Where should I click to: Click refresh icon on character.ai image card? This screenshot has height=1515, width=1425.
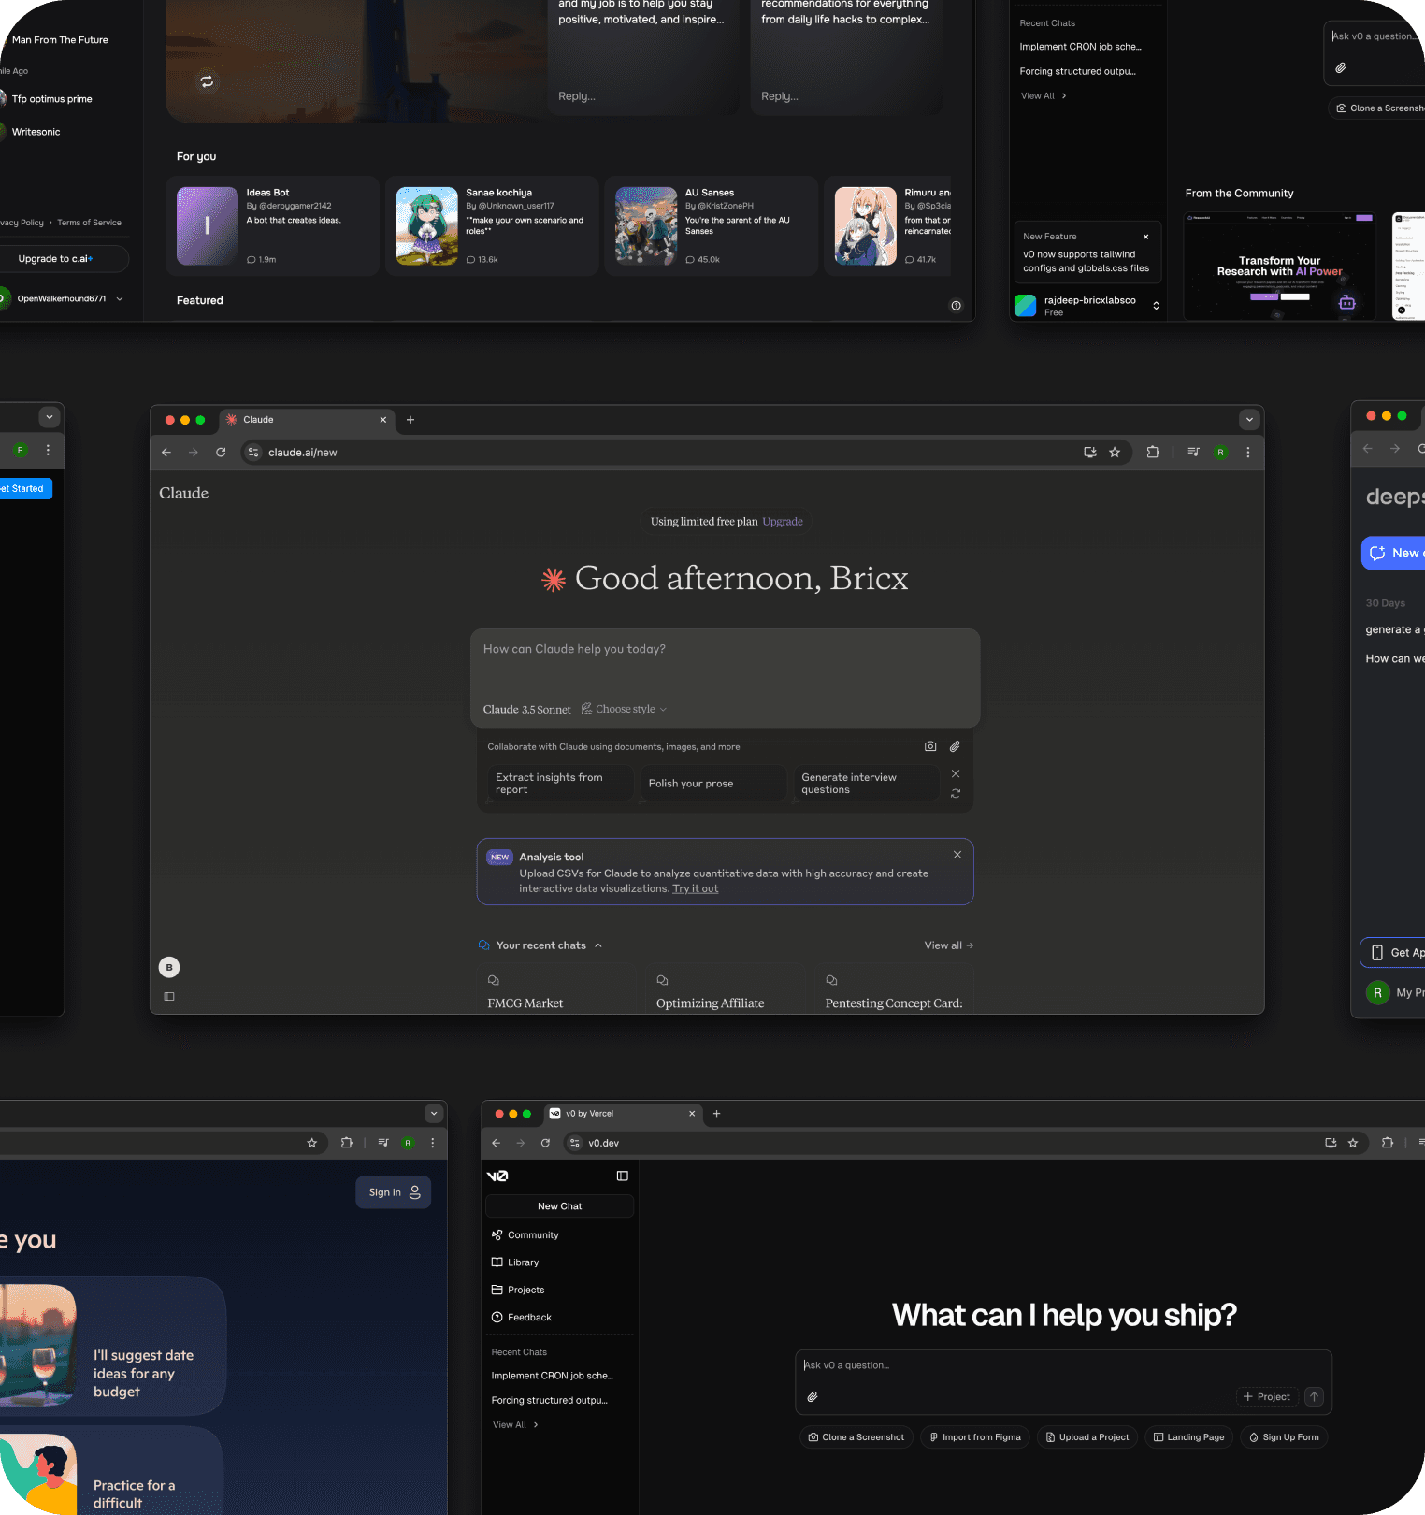click(x=207, y=81)
